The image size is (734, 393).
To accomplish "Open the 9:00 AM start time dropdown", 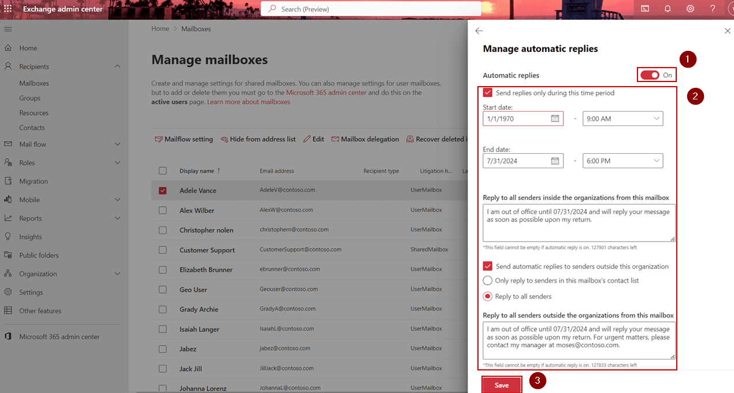I will pyautogui.click(x=622, y=118).
